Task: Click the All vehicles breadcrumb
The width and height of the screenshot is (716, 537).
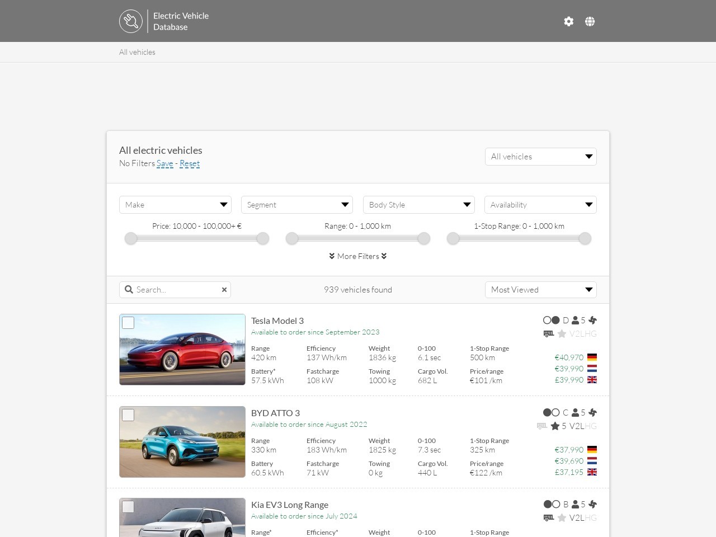Action: [x=137, y=52]
